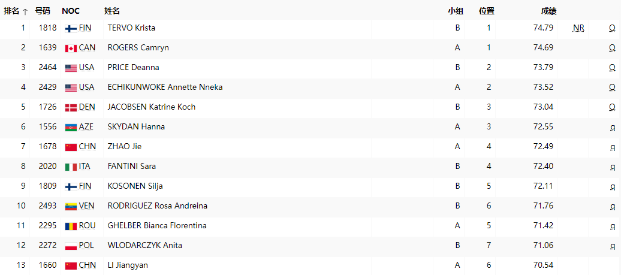Screen dimensions: 621x275
Task: Click the 小组 group column header
Action: click(x=455, y=11)
